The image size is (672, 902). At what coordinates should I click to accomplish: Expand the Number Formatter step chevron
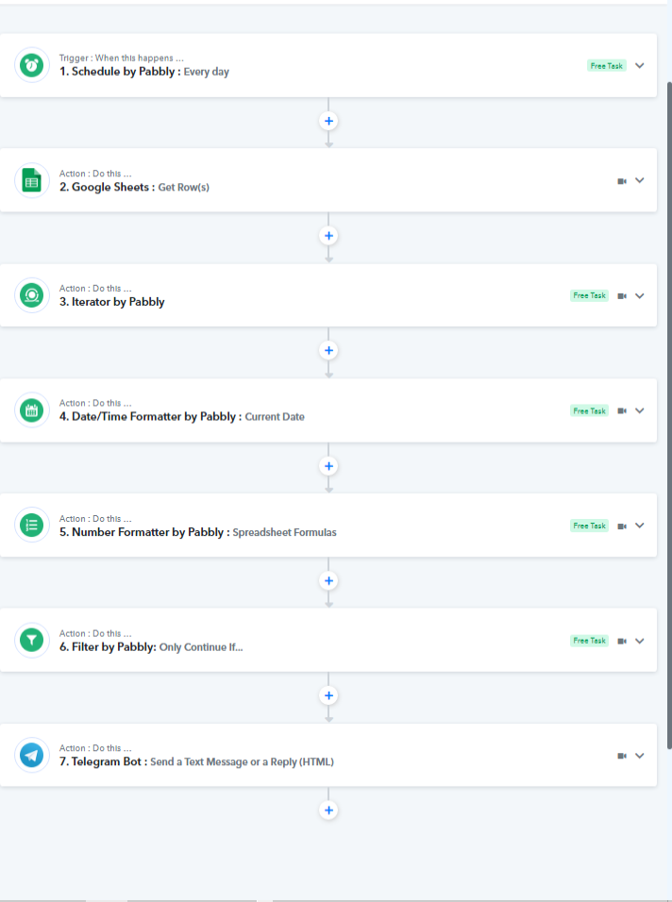click(639, 526)
